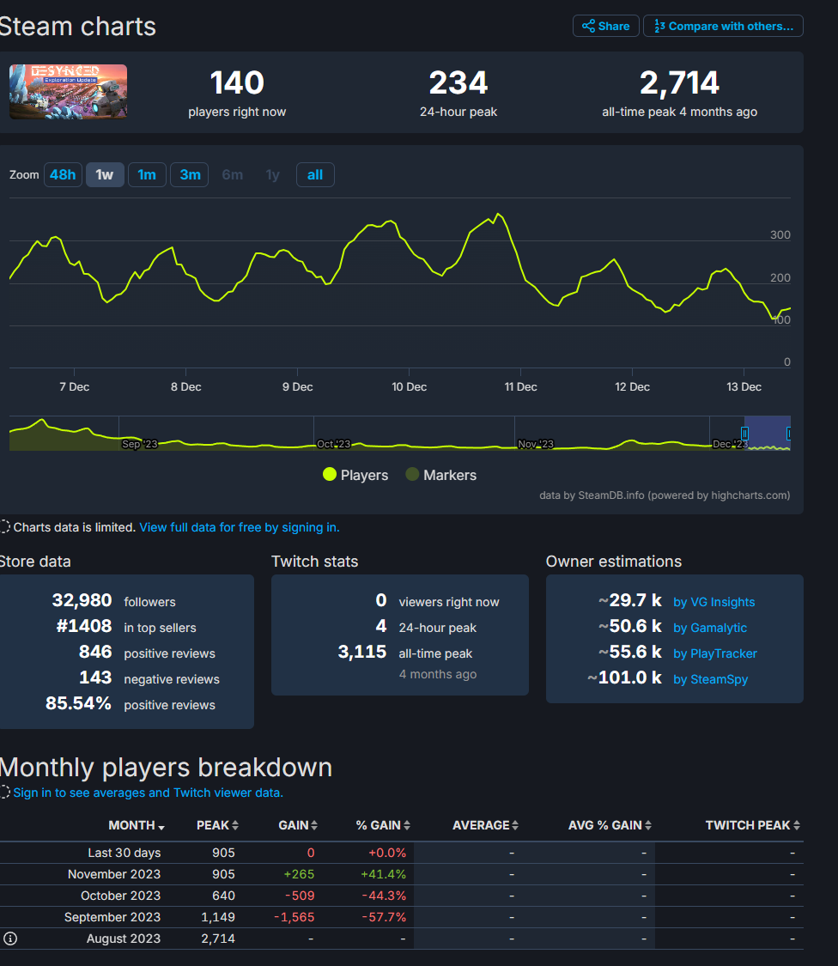Click View full data by signing in

coord(239,527)
